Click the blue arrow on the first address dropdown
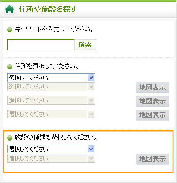Image resolution: width=177 pixels, height=183 pixels. pyautogui.click(x=91, y=78)
